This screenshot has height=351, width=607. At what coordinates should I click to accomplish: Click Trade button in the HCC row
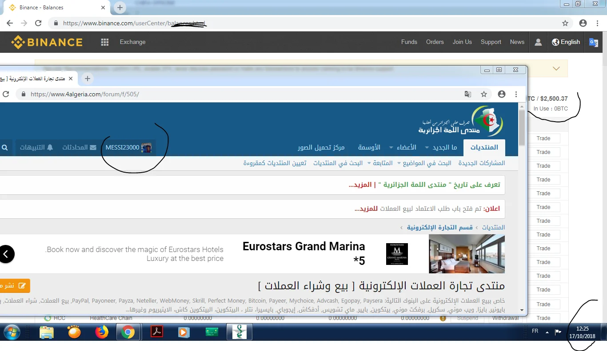[x=543, y=318]
